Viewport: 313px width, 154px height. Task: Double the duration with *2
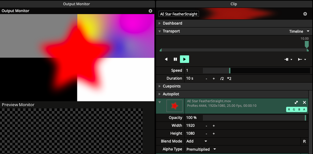pos(229,79)
